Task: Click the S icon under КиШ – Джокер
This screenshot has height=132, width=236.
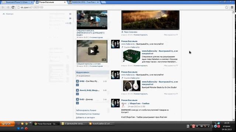Action: [77, 103]
